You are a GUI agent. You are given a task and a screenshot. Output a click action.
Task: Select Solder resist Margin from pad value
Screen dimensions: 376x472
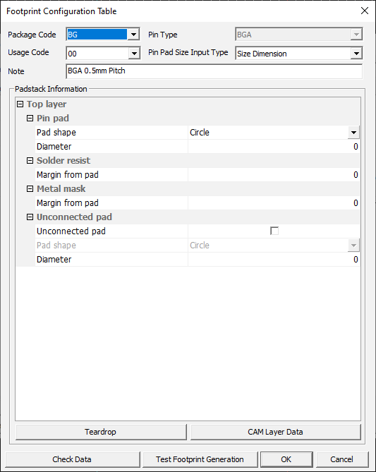click(274, 175)
